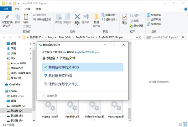Click AnyMP4 Studio in the breadcrumb
The height and width of the screenshot is (127, 188).
(85, 37)
